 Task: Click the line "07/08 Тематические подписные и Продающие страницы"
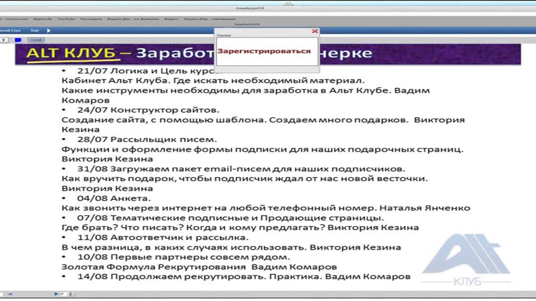[x=231, y=218]
